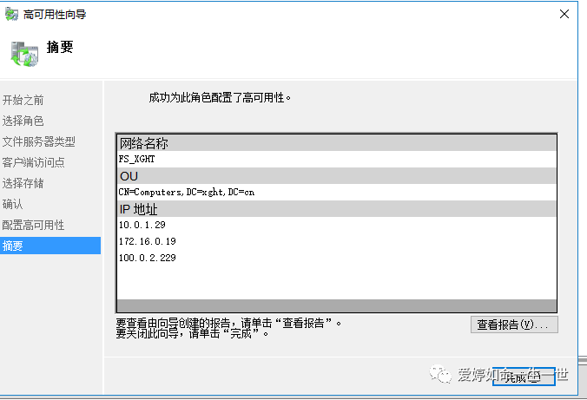Viewport: 587px width, 400px height.
Task: Click the OU header row
Action: tap(337, 176)
